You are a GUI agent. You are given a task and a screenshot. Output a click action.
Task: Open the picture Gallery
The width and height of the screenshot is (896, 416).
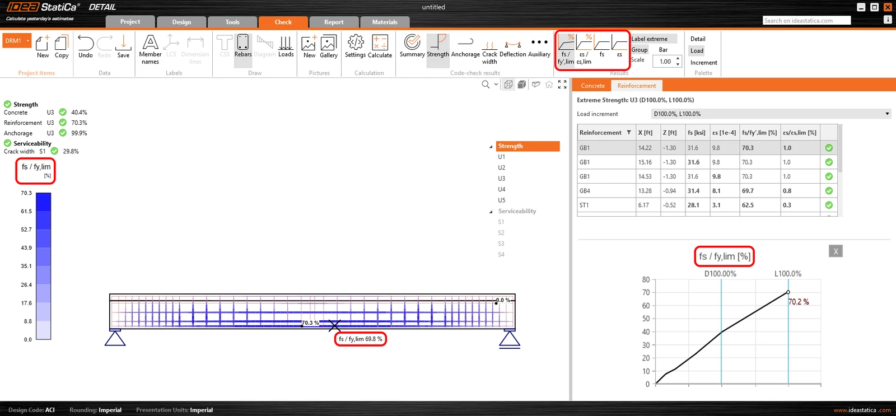coord(329,46)
